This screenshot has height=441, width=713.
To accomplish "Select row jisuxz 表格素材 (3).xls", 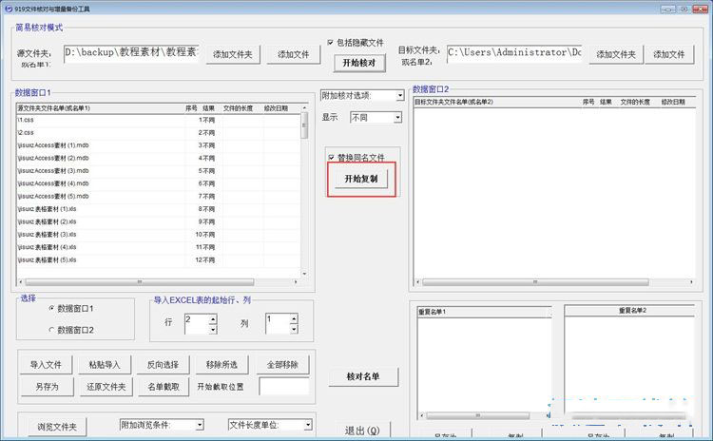I will tap(158, 234).
